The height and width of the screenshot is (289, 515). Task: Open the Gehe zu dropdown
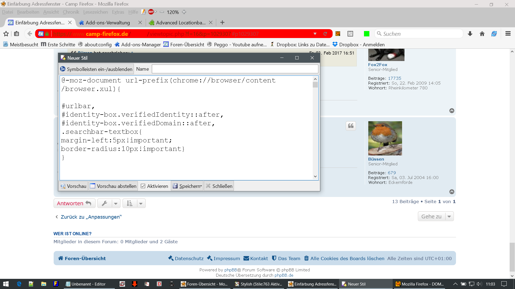pyautogui.click(x=436, y=216)
